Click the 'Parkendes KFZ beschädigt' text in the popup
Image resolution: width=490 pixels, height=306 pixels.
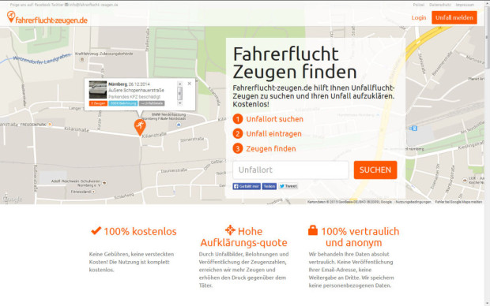tap(134, 97)
